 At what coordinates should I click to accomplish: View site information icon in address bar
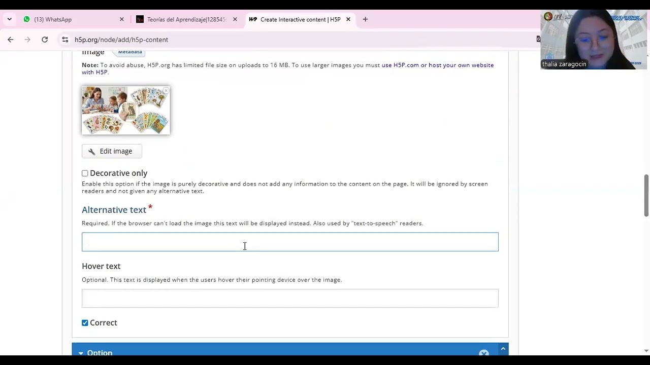click(65, 40)
